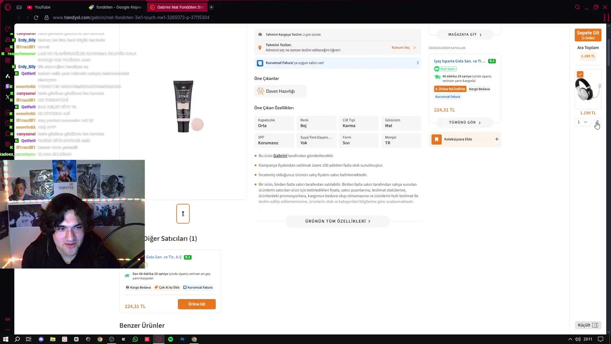611x344 pixels.
Task: Open OBS Studio from taskbar
Action: [x=112, y=339]
